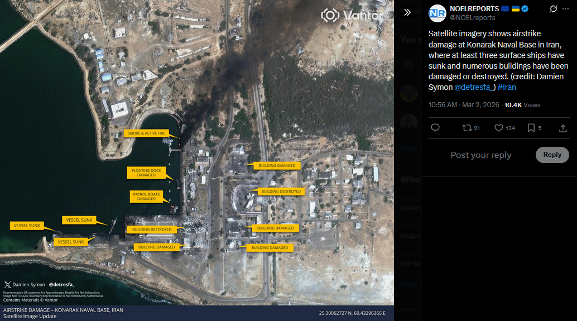Click the Grok explain-post icon

pos(553,9)
